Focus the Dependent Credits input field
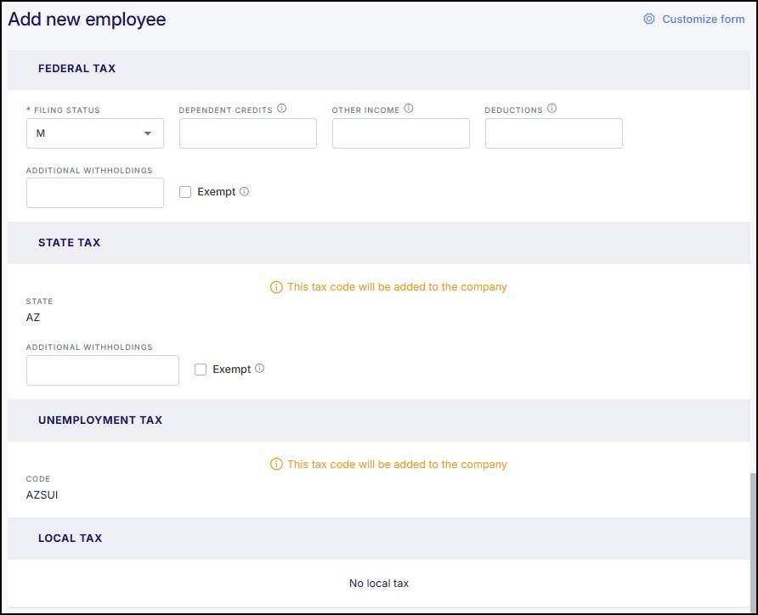 (248, 133)
